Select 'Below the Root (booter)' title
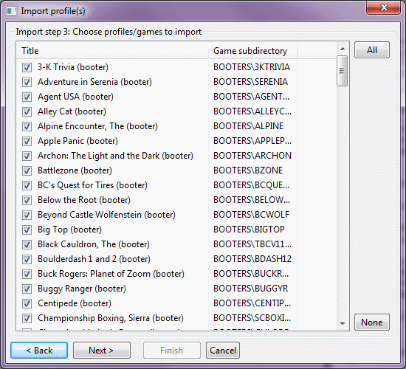Screen dimensions: 406x369 84,200
